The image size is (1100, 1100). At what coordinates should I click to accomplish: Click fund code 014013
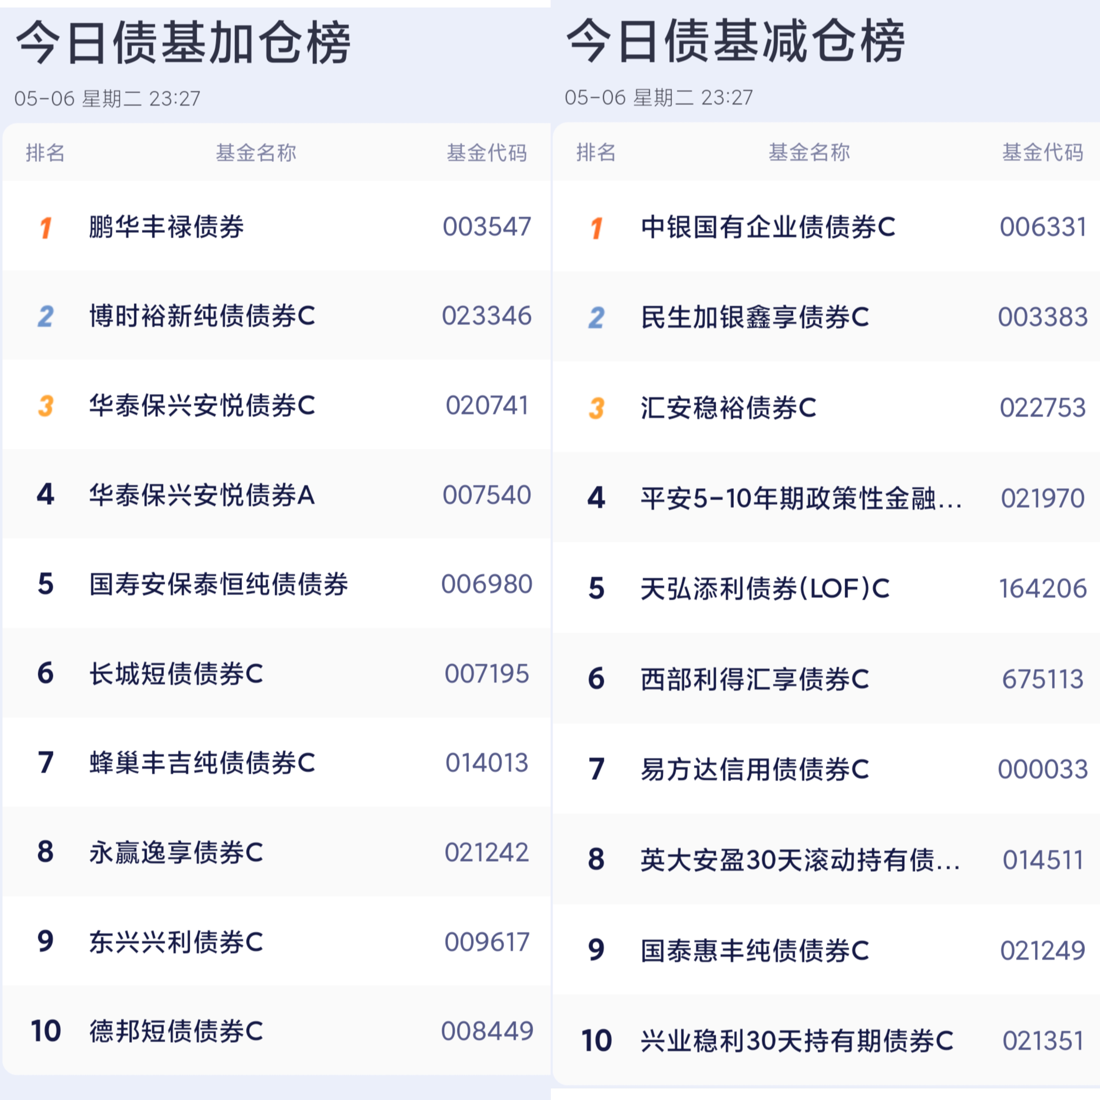coord(487,762)
